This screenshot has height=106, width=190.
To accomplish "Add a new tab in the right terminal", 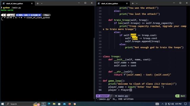I will (133, 4).
